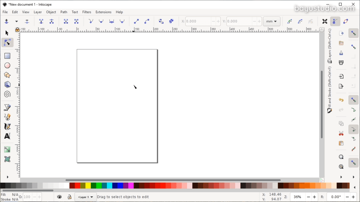Select the 3D box tool
Viewport: 360px width, 202px height.
(x=7, y=85)
